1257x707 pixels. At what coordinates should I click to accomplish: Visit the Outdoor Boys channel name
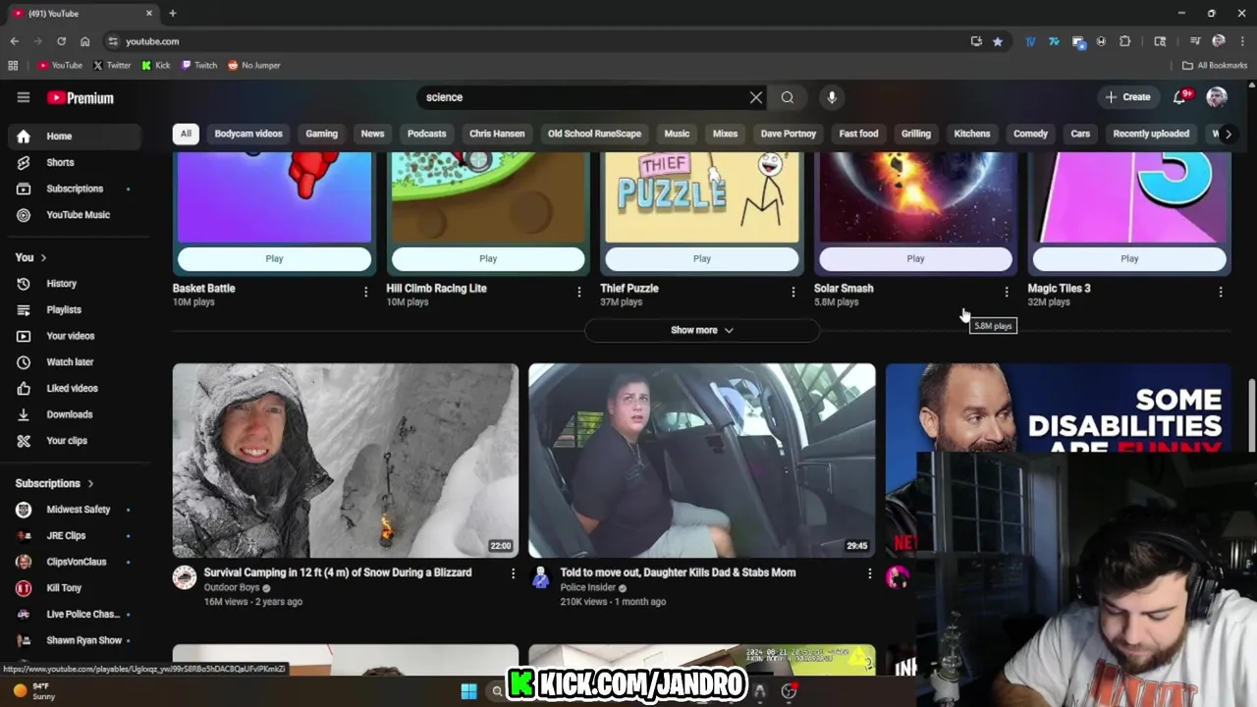232,587
